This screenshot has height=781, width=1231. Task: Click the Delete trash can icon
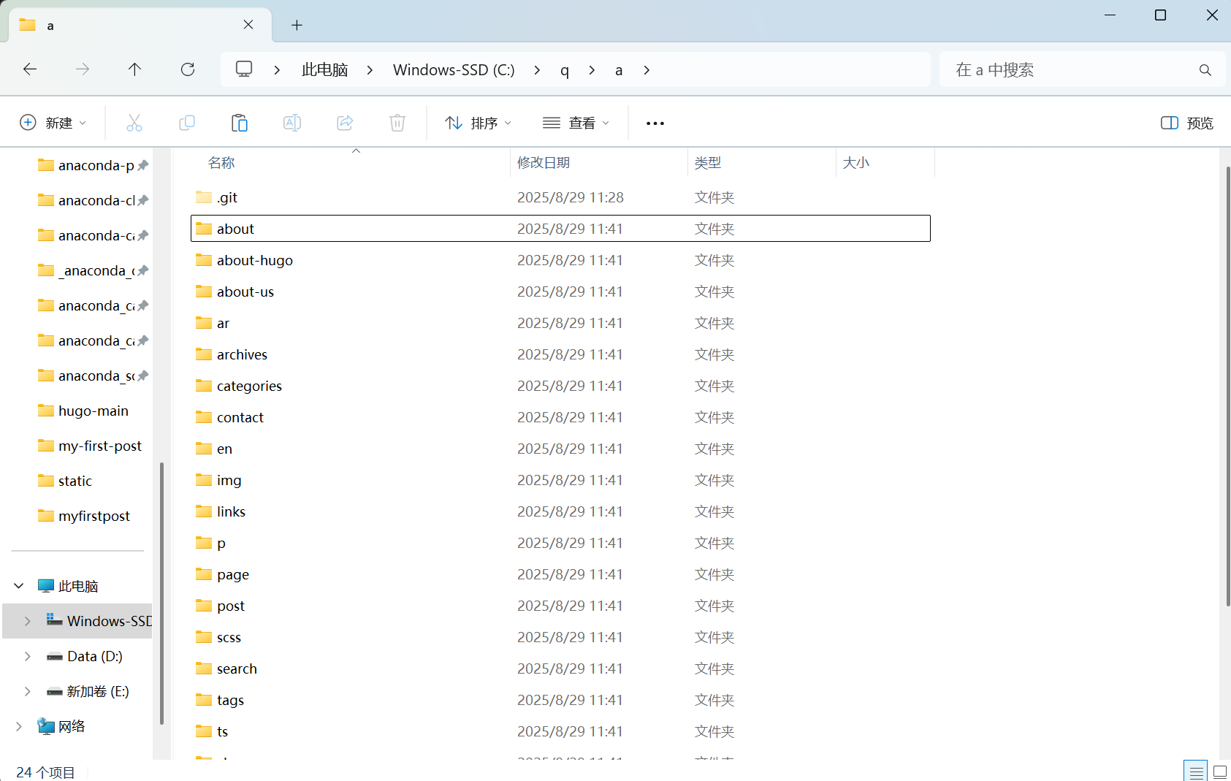397,123
